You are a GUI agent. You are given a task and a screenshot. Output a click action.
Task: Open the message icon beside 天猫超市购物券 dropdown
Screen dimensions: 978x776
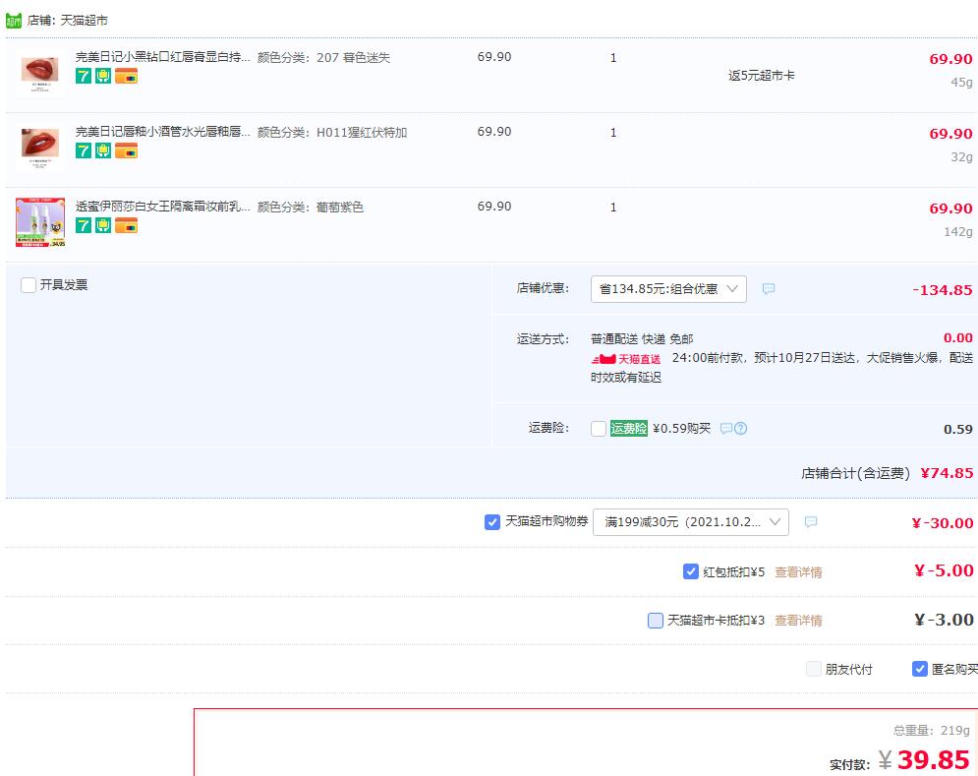810,522
